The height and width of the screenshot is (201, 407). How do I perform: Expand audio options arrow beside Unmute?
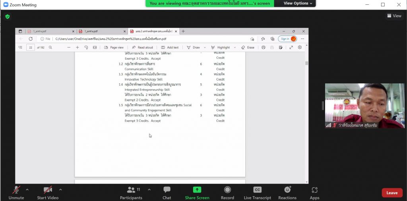click(x=27, y=189)
